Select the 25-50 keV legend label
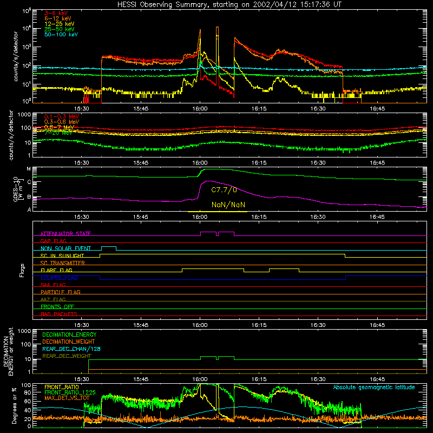Screen dimensions: 433x433 [59, 29]
